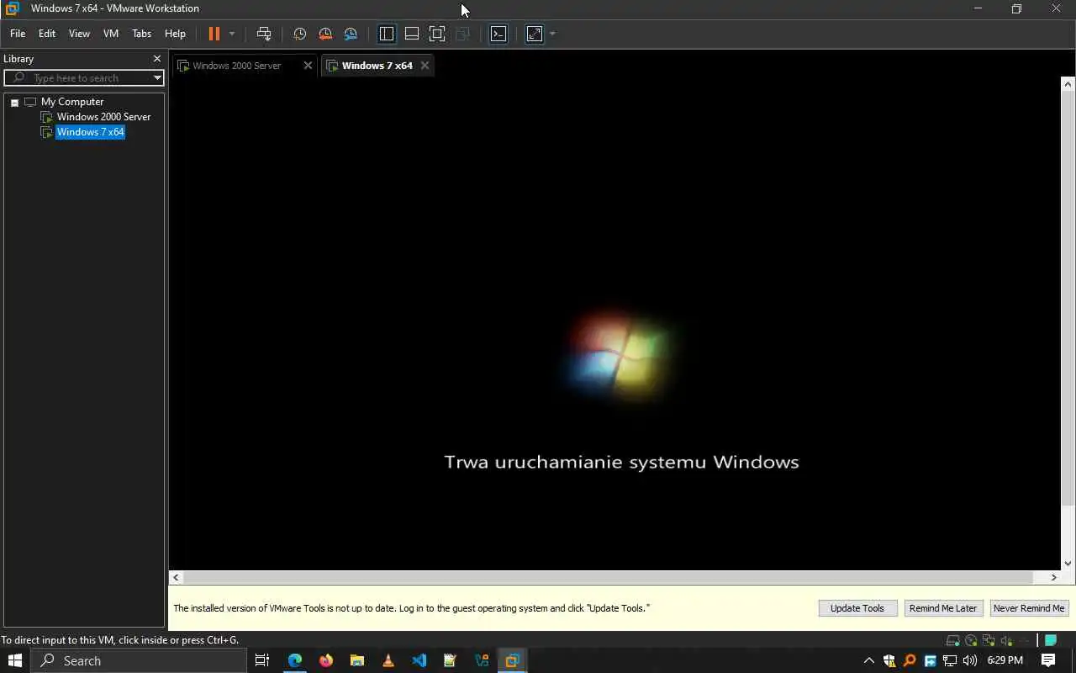Click the library search input field
The height and width of the screenshot is (673, 1076).
coord(84,77)
